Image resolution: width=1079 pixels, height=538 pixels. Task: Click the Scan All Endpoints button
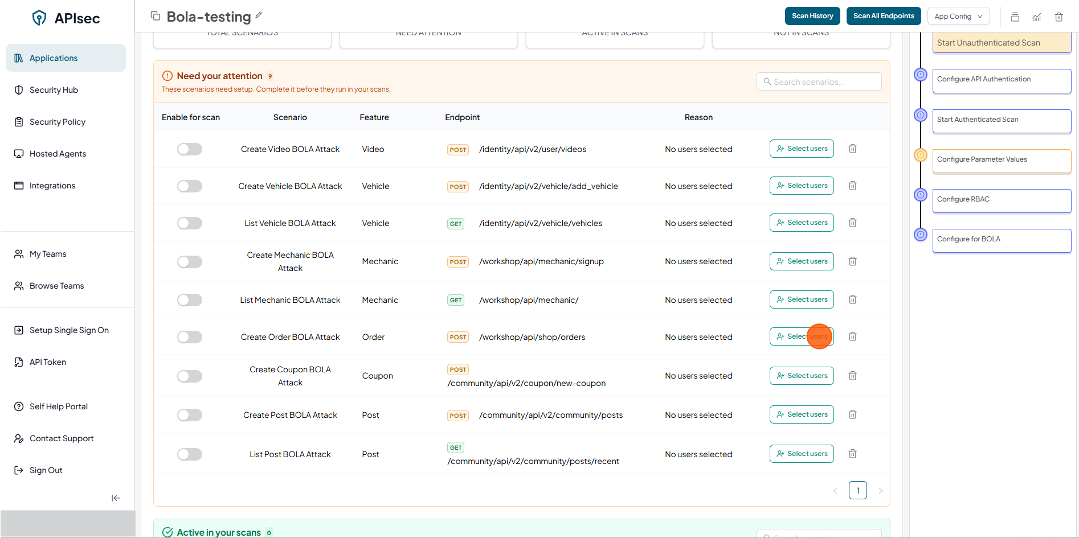coord(884,16)
